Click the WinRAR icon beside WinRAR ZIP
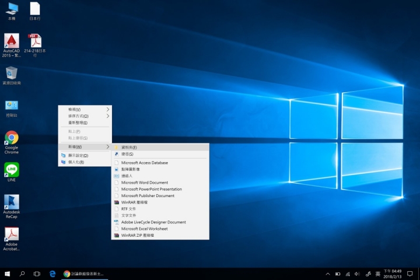Screen dimensions: 420x280 point(117,235)
